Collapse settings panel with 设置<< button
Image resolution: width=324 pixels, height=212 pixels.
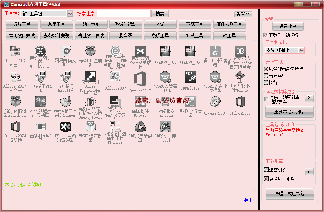[x=243, y=14]
